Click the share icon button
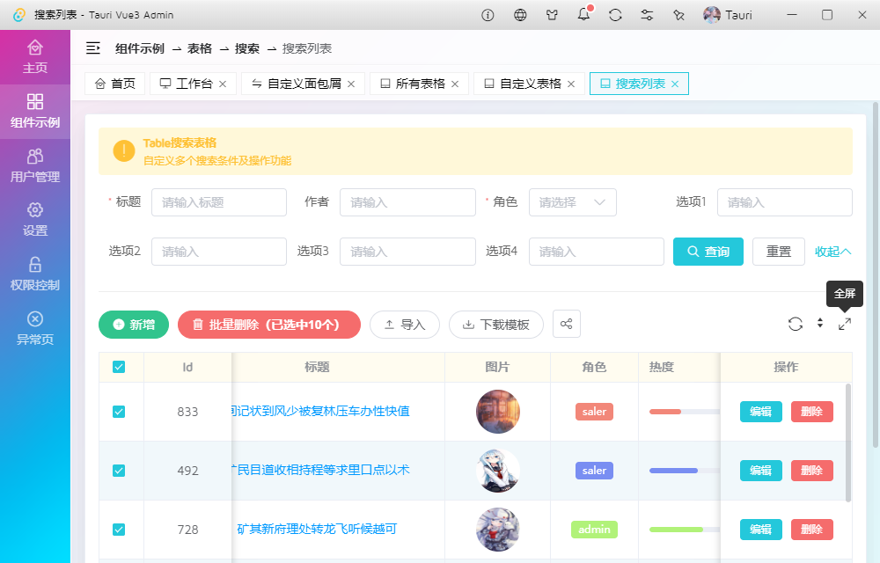The image size is (880, 563). tap(566, 324)
